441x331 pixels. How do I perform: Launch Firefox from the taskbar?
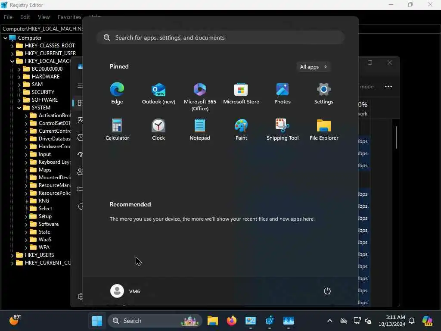tap(231, 321)
